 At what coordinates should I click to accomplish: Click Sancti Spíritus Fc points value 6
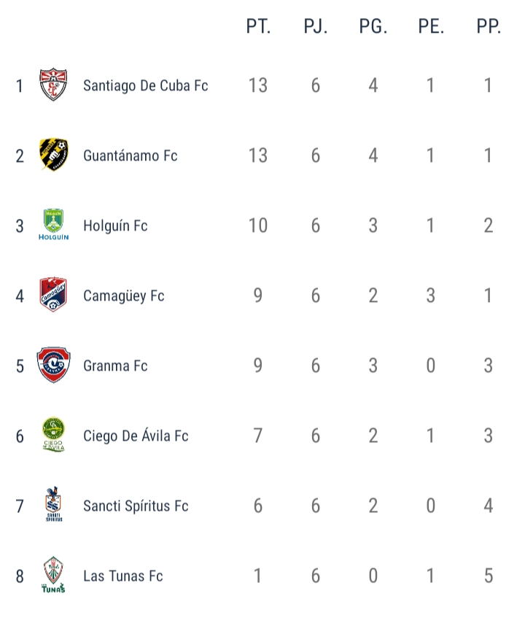tap(258, 506)
